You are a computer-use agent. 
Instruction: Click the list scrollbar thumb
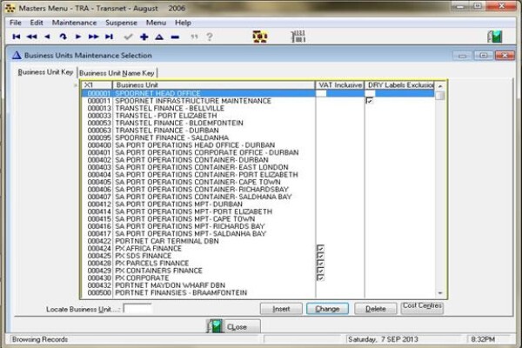[x=440, y=96]
